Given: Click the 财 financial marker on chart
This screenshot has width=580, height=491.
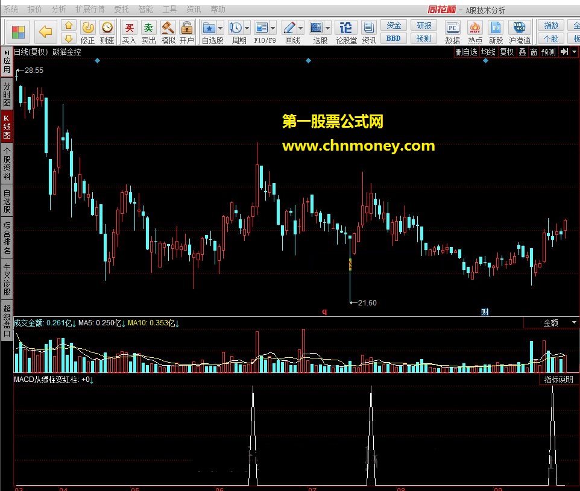Looking at the screenshot, I should [x=485, y=311].
